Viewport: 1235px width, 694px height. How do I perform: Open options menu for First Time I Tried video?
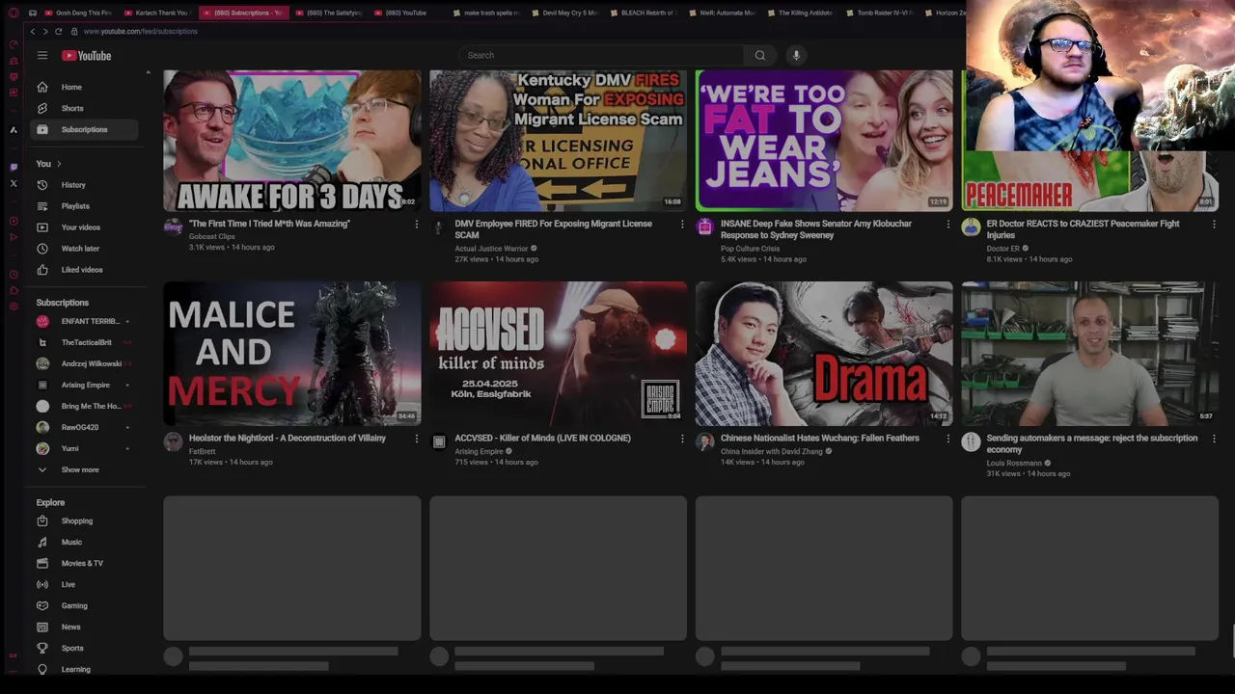[417, 225]
